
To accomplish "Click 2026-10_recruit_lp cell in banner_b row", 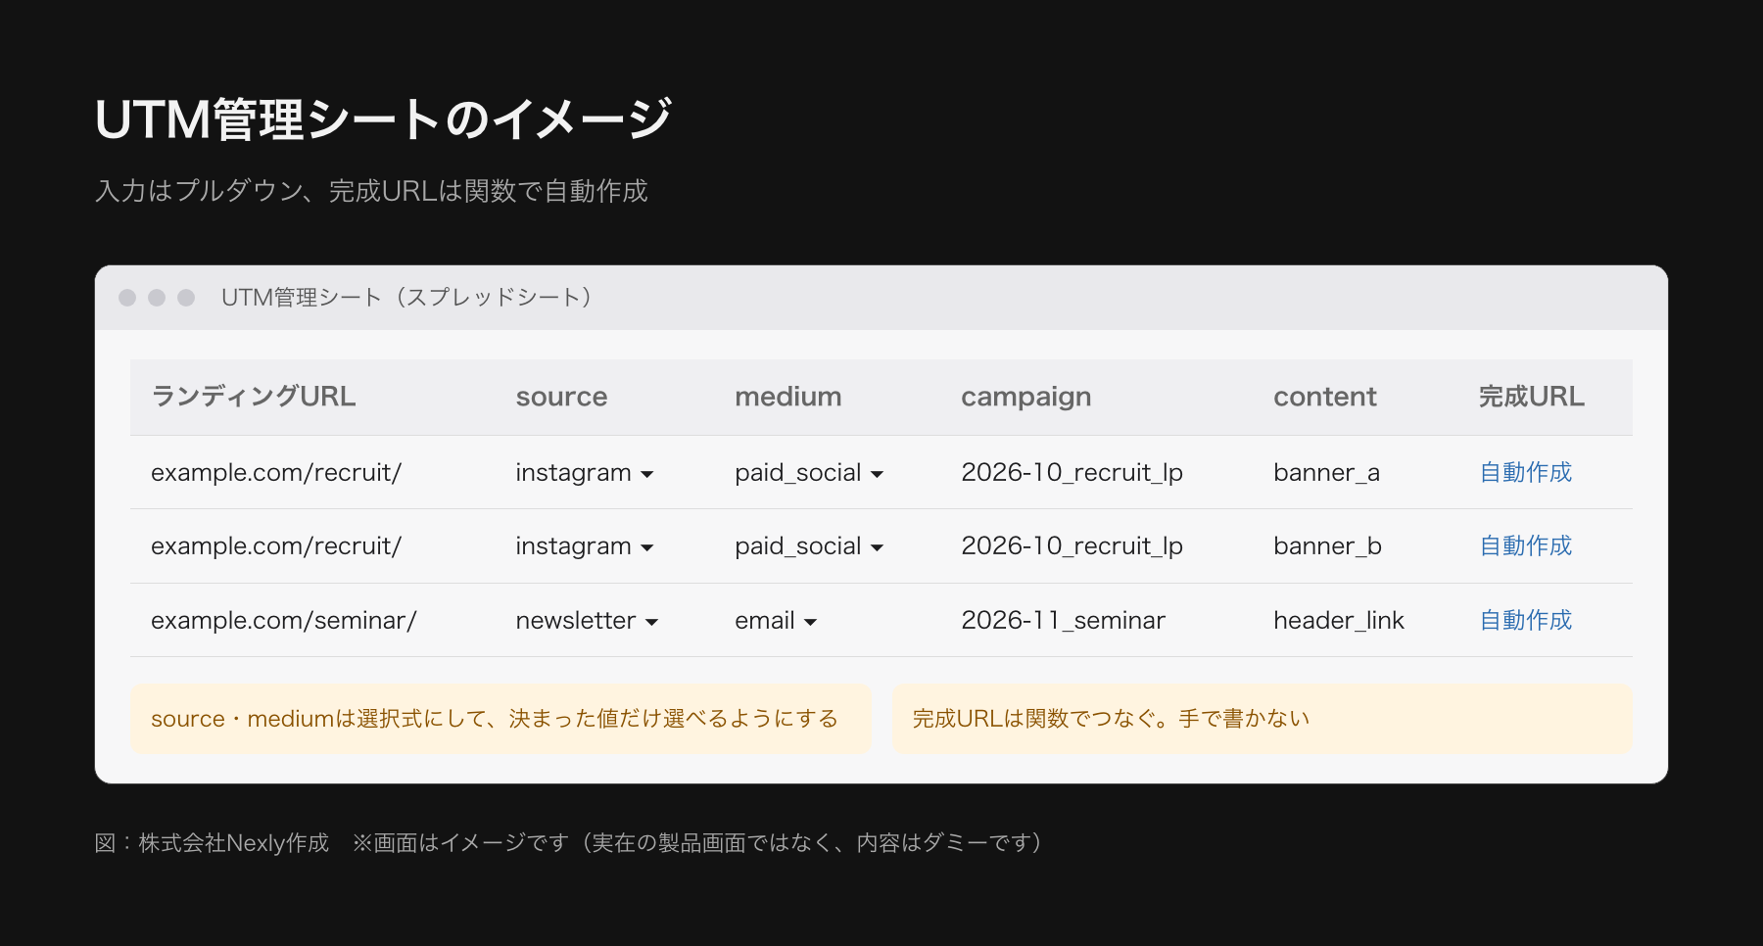I will click(x=1072, y=546).
